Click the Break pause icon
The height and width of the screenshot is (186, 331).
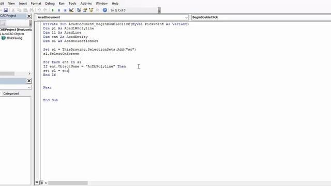click(x=59, y=10)
